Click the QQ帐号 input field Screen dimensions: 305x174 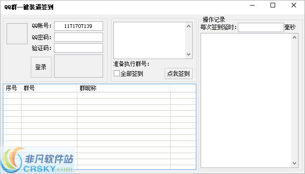78,26
